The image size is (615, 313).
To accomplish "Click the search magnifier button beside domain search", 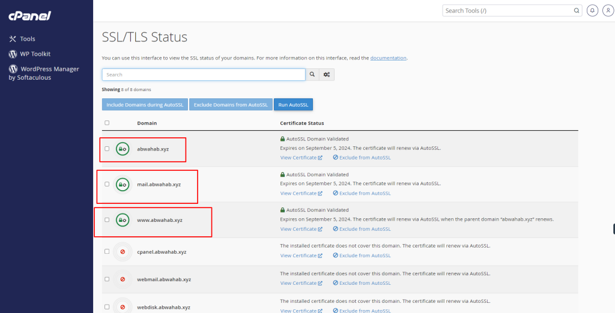I will (x=312, y=75).
